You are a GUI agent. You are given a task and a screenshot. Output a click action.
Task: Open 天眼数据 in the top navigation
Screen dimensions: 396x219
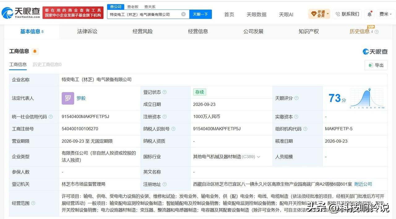click(256, 15)
